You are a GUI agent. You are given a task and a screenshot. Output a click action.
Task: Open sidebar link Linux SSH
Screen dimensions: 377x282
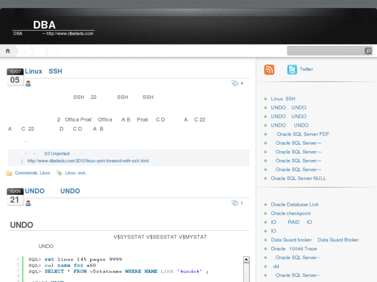click(283, 99)
